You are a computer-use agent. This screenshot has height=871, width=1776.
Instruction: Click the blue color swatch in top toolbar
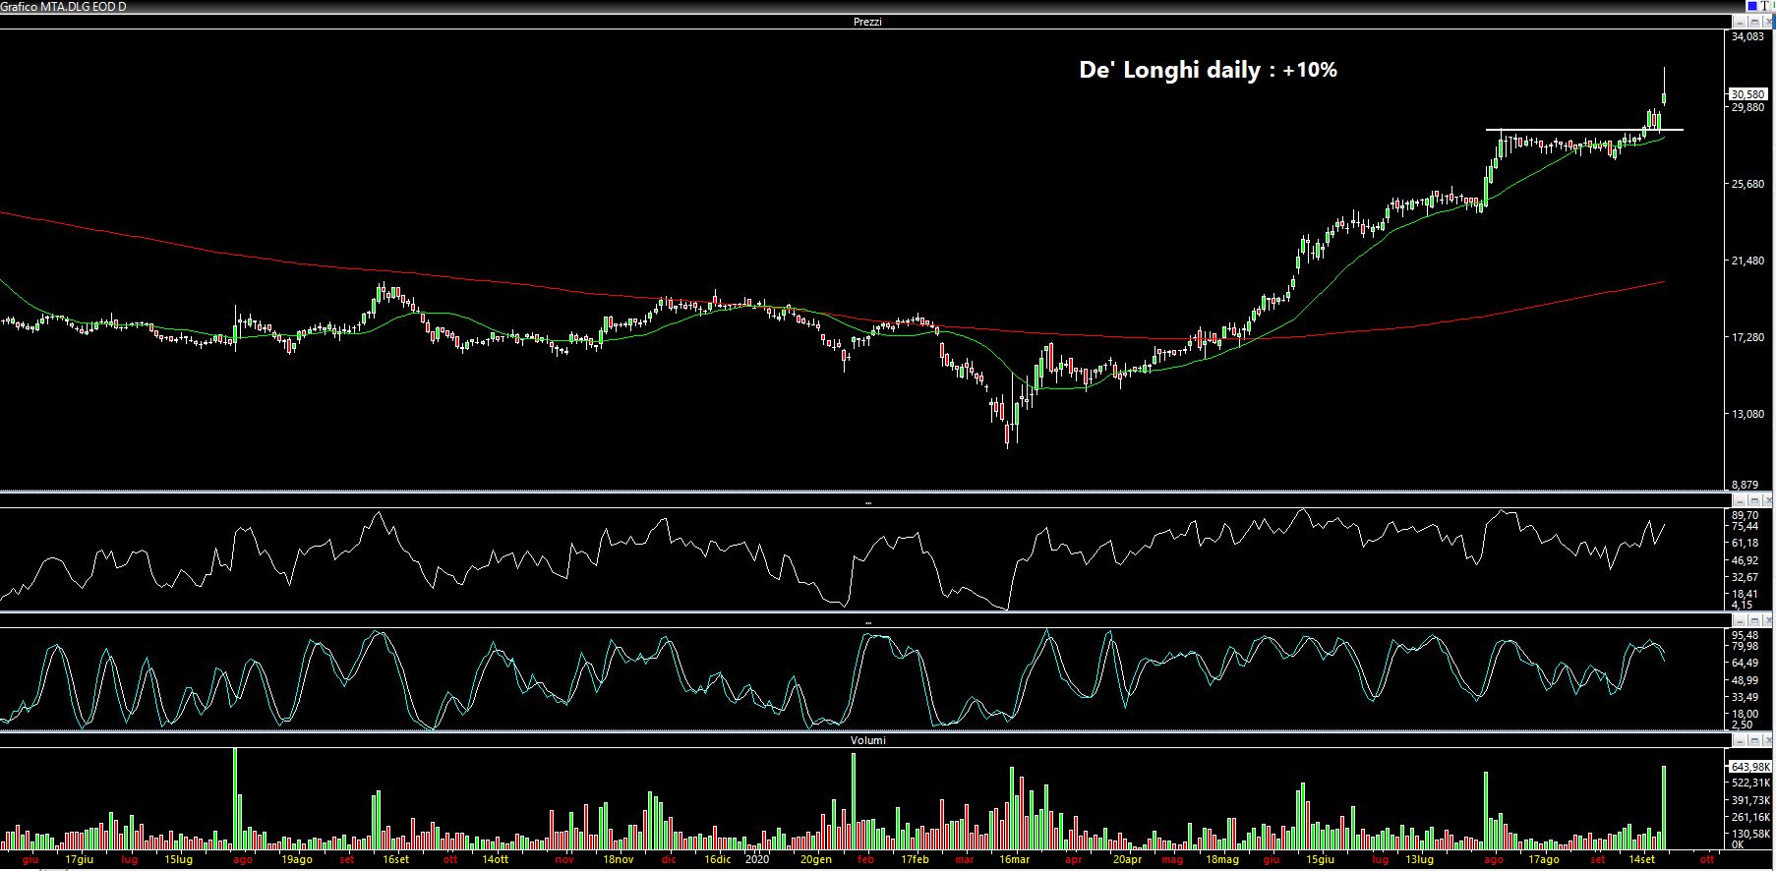pyautogui.click(x=1752, y=6)
